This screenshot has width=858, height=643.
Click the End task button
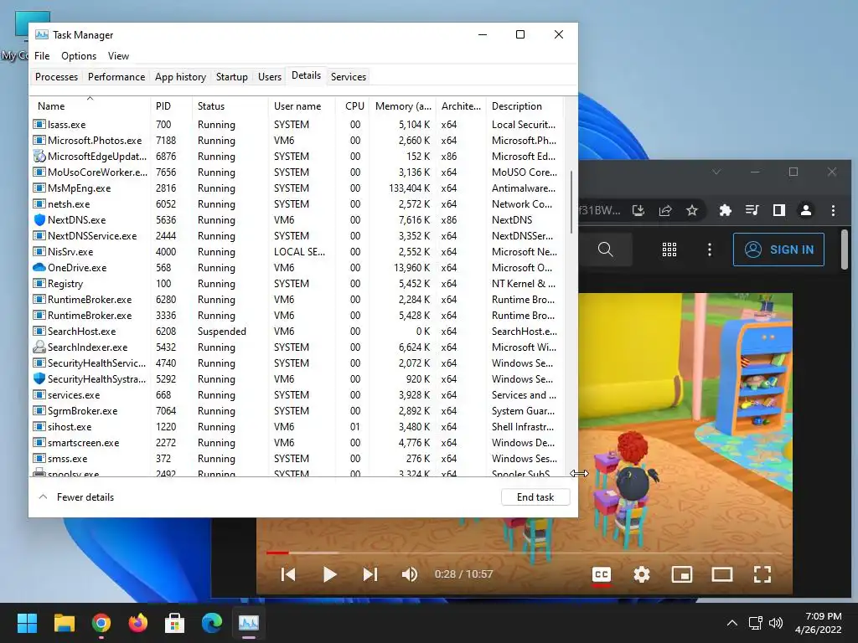point(535,497)
